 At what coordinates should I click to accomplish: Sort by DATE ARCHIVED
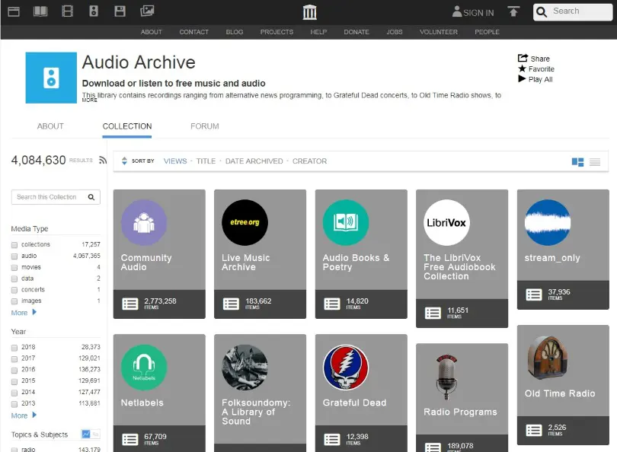click(x=254, y=161)
